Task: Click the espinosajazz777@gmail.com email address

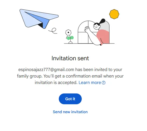Action: 46,70
